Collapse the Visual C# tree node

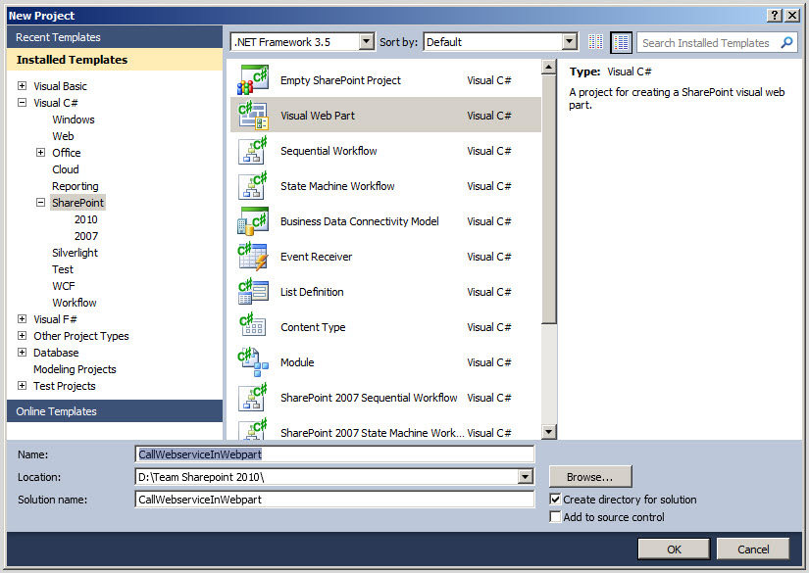coord(22,102)
